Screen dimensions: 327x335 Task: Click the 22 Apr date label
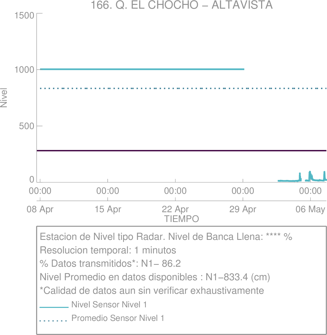coord(175,209)
